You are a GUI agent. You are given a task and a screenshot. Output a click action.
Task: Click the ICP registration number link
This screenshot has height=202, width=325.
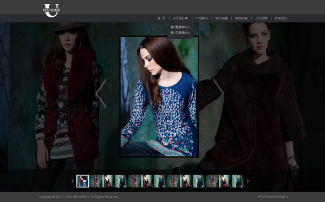(x=273, y=197)
